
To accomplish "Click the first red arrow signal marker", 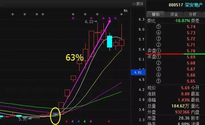I will click(x=66, y=121).
